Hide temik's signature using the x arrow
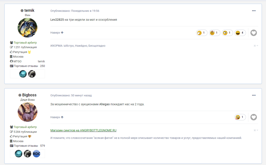The height and width of the screenshot is (165, 266). point(256,46)
